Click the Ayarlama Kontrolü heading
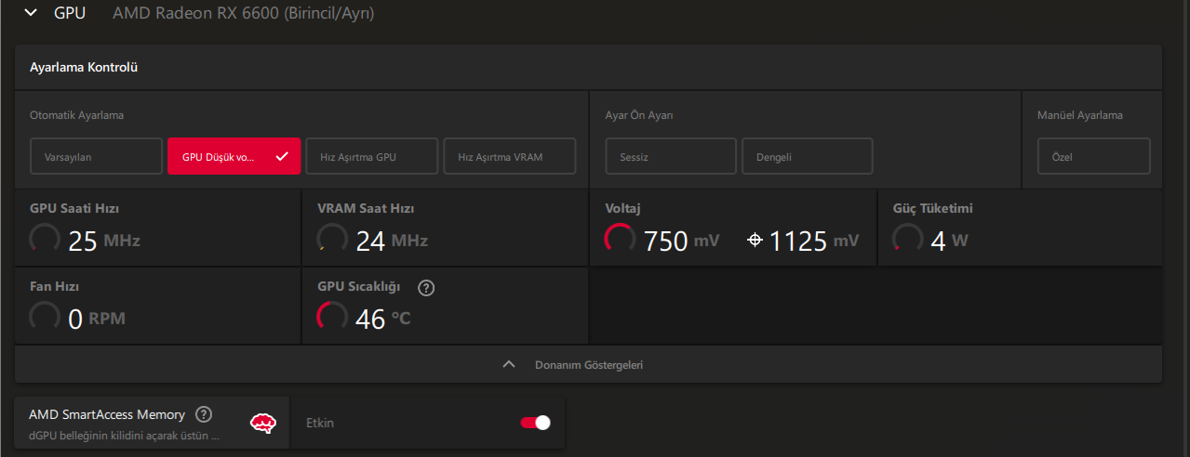The image size is (1190, 457). pos(84,67)
